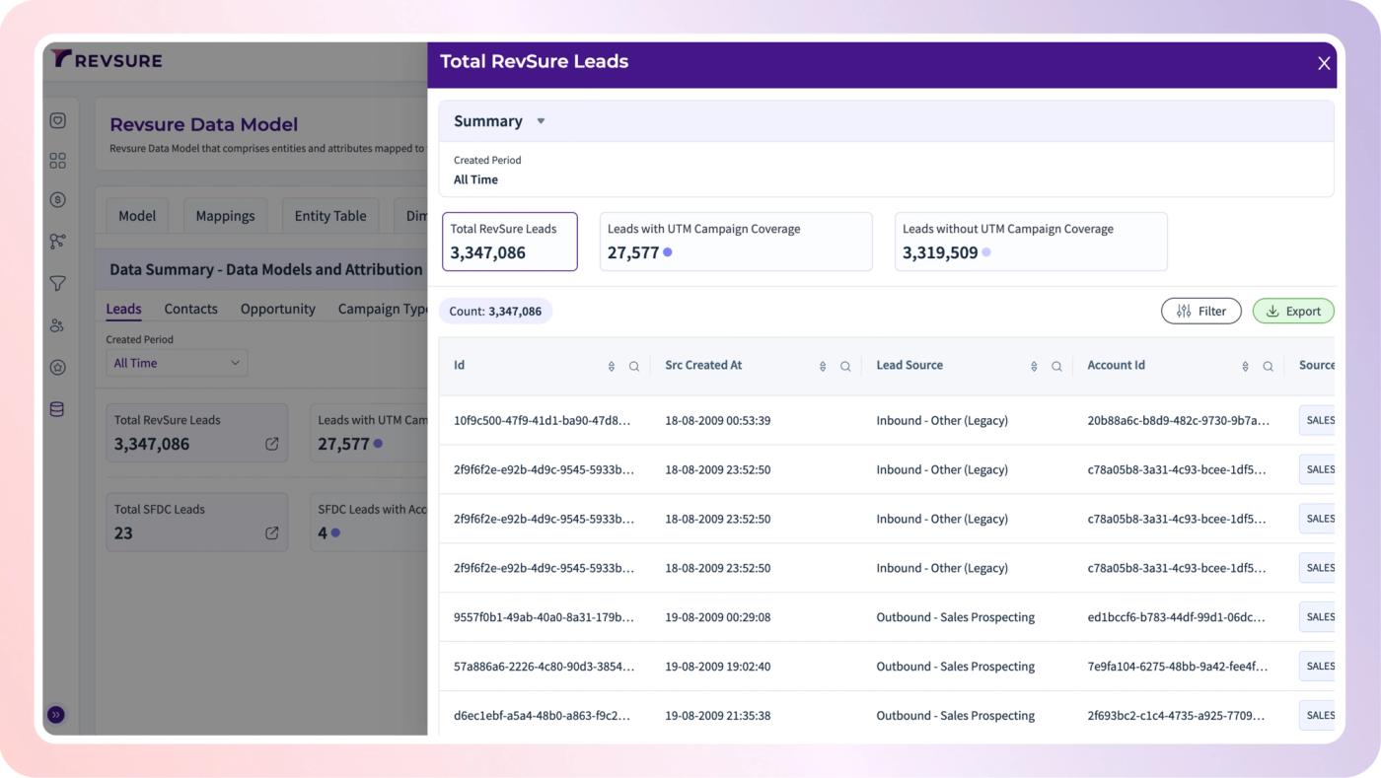Switch to the Mappings tab
Screen dimensions: 1381x778
tap(225, 216)
